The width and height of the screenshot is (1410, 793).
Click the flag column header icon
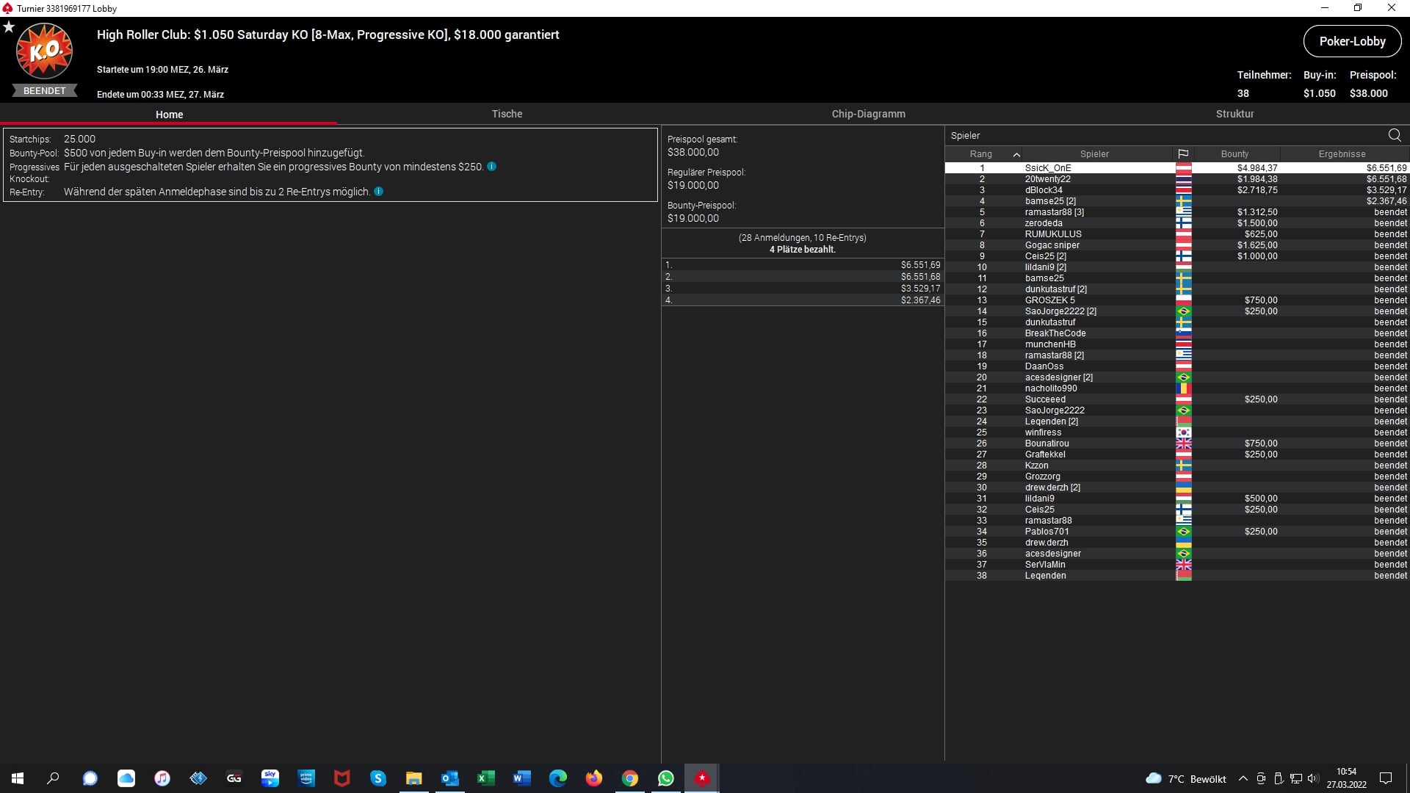pyautogui.click(x=1183, y=154)
